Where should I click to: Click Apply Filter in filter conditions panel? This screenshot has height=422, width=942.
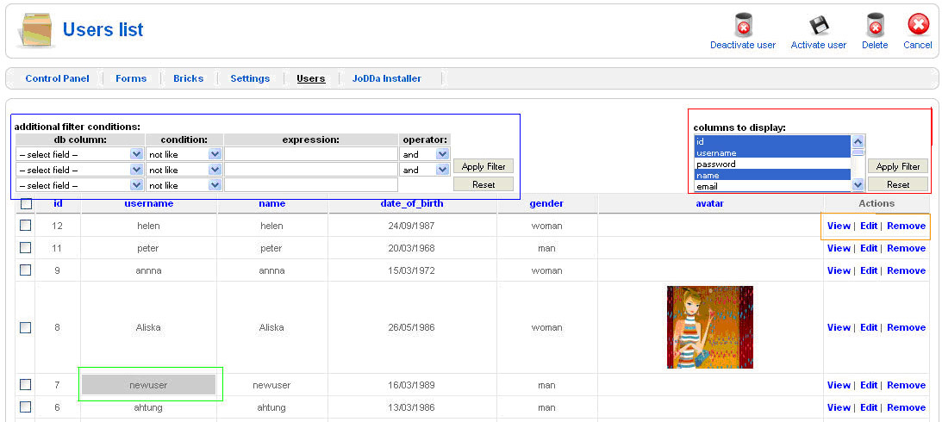point(483,166)
